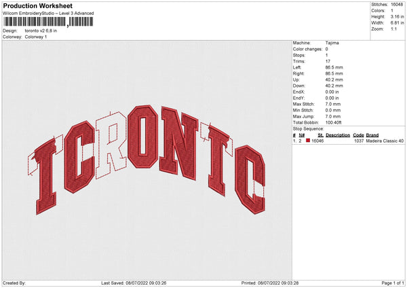Screen dimensions: 407x288
Task: Click the 'Color changes:' label
Action: [x=307, y=49]
